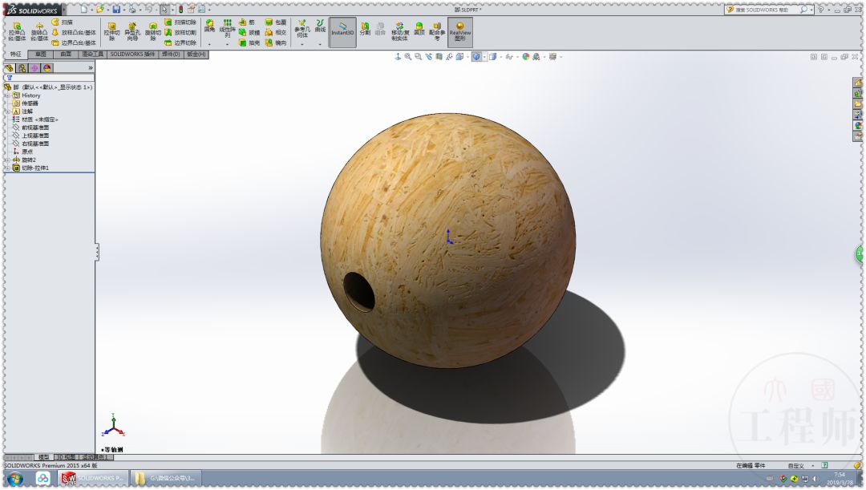Click the Reference Geometry tool
The height and width of the screenshot is (490, 866).
point(301,28)
